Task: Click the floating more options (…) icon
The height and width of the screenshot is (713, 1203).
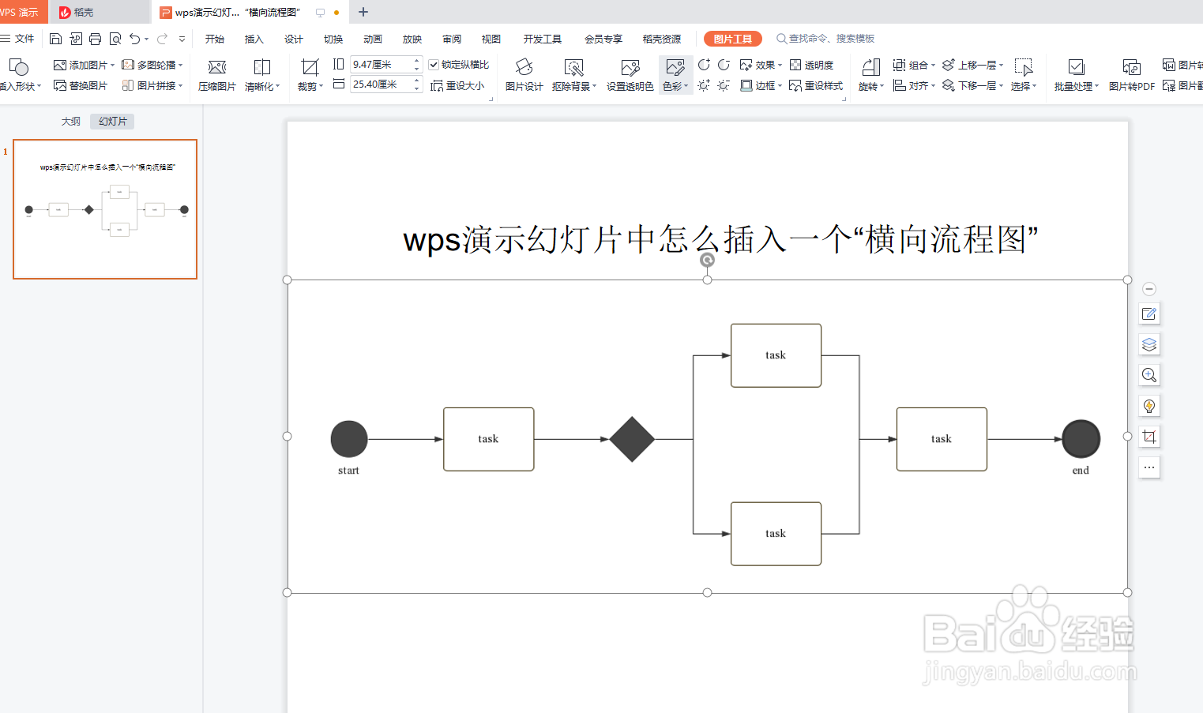Action: pyautogui.click(x=1149, y=467)
